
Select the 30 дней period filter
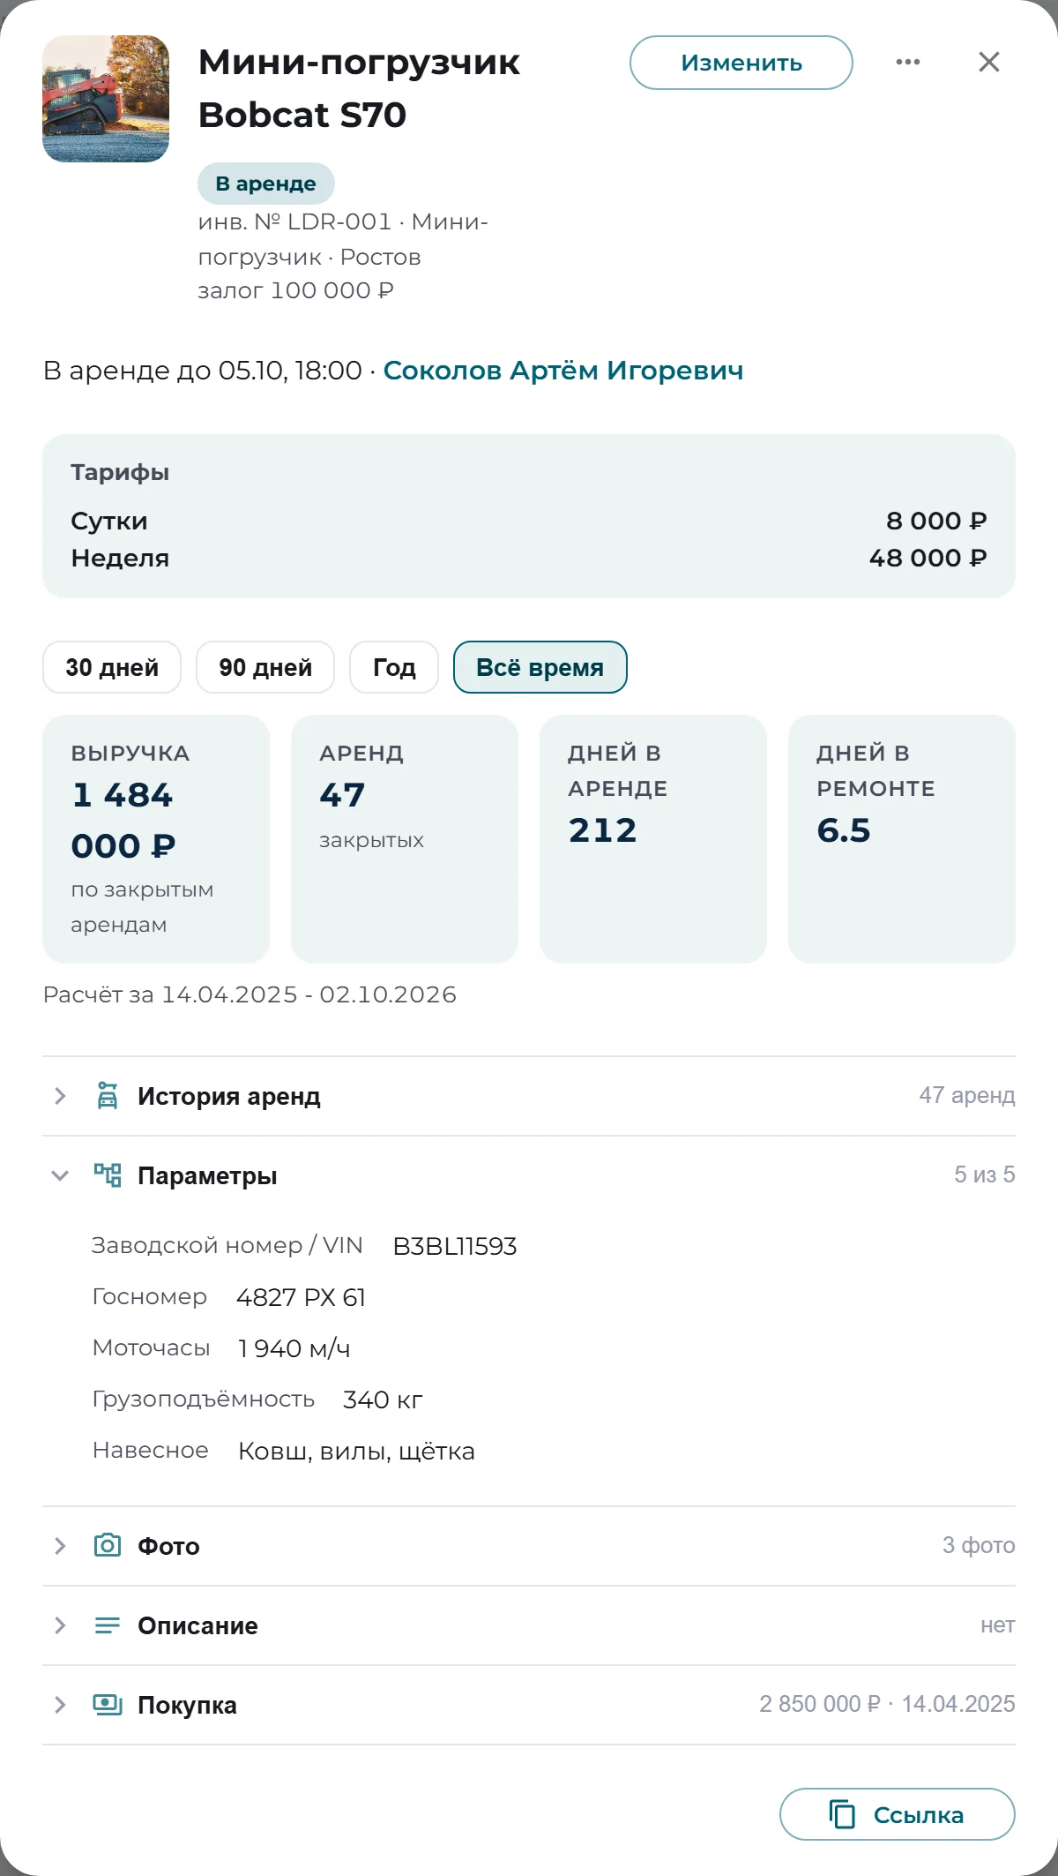pos(112,667)
